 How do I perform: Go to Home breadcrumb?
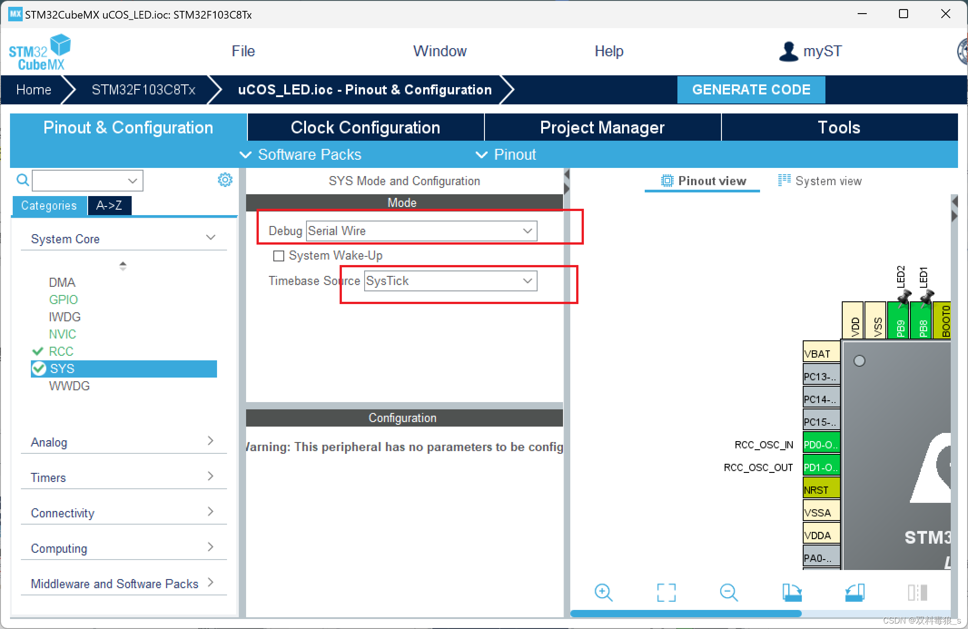pyautogui.click(x=34, y=89)
